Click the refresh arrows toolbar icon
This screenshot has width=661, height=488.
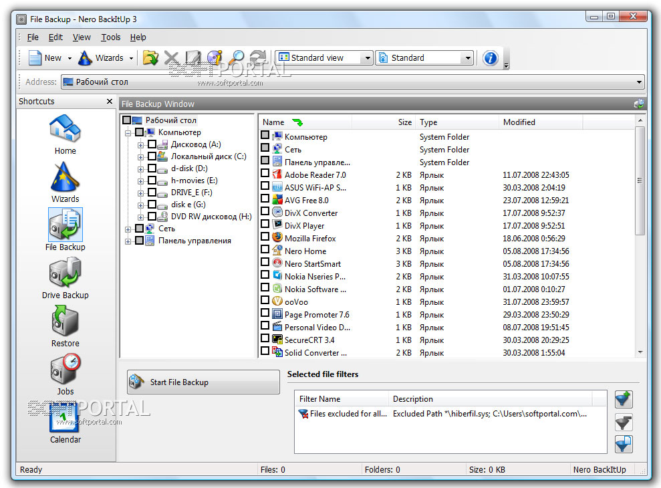[258, 57]
